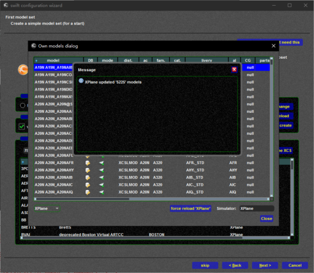Click the DB icon in the A20N_A20NAIQ row
Screen dimensions: 314x273
[88, 191]
